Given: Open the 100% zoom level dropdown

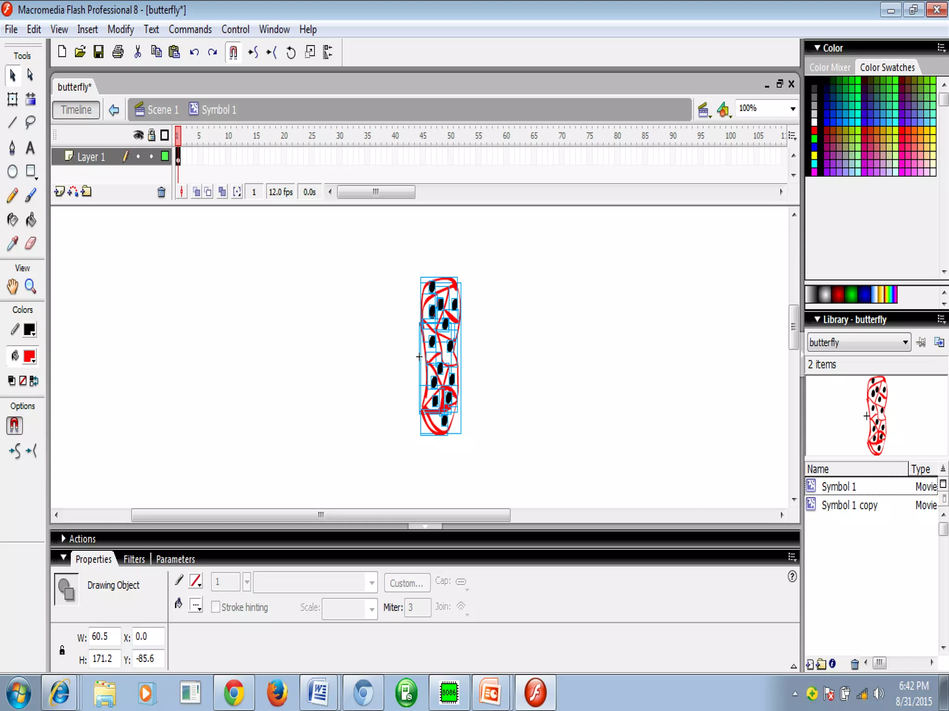Looking at the screenshot, I should coord(793,109).
